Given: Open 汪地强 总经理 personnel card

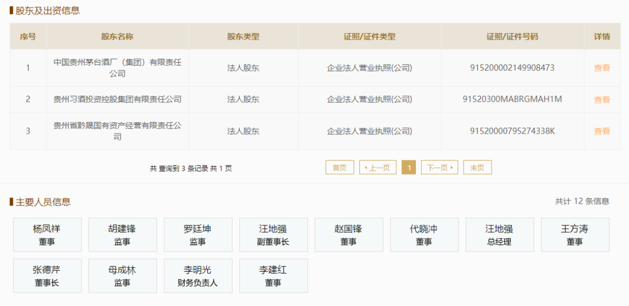Looking at the screenshot, I should click(x=500, y=235).
